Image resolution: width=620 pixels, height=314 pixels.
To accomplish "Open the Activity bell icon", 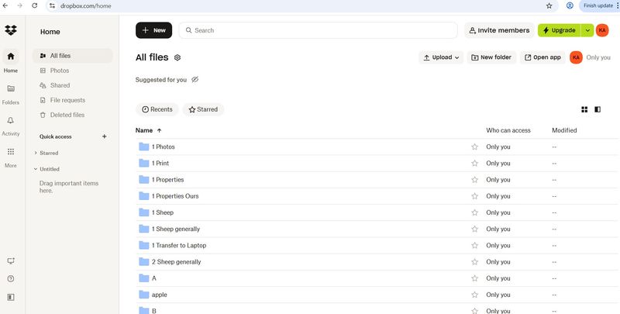I will click(x=11, y=121).
